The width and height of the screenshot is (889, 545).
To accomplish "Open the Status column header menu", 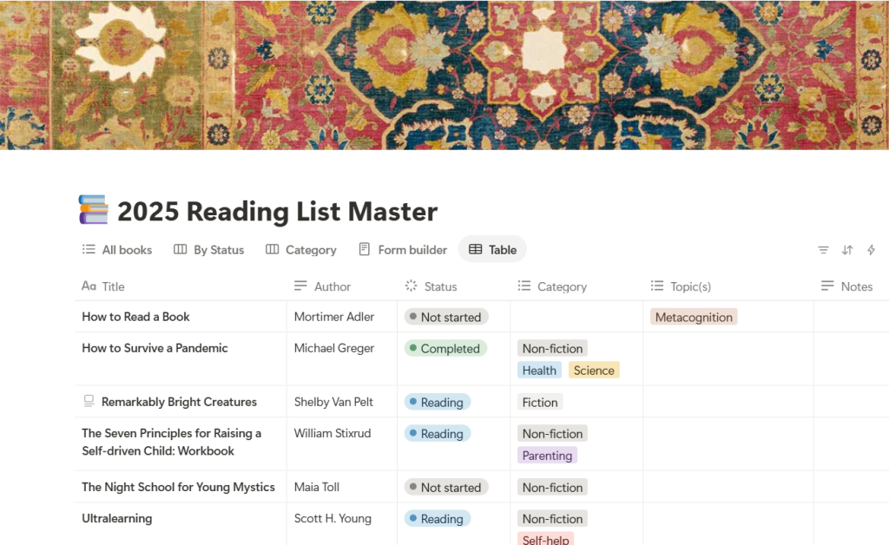I will [x=440, y=286].
